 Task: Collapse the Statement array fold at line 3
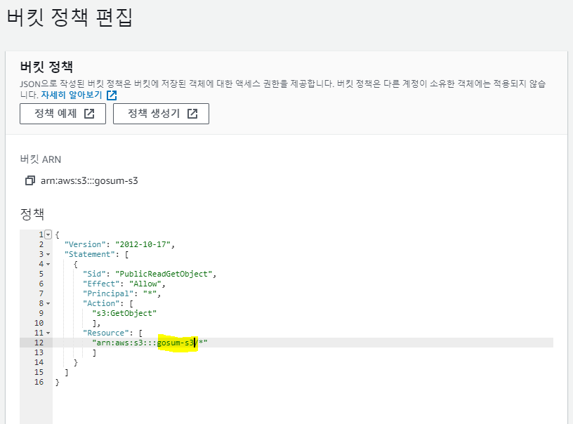coord(48,254)
